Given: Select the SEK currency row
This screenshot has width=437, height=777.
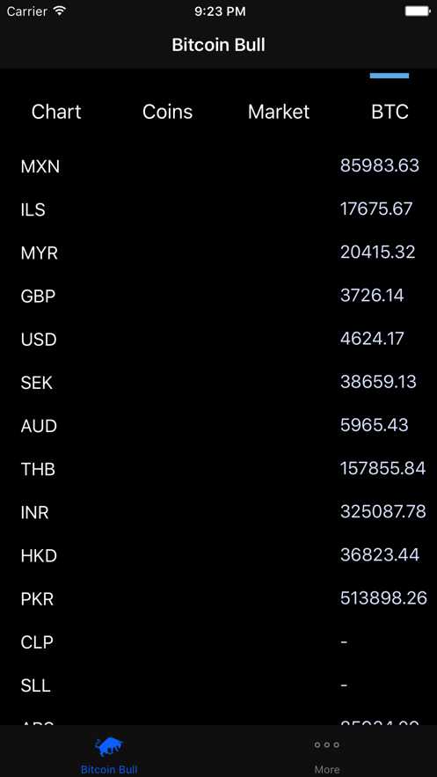Looking at the screenshot, I should point(218,383).
